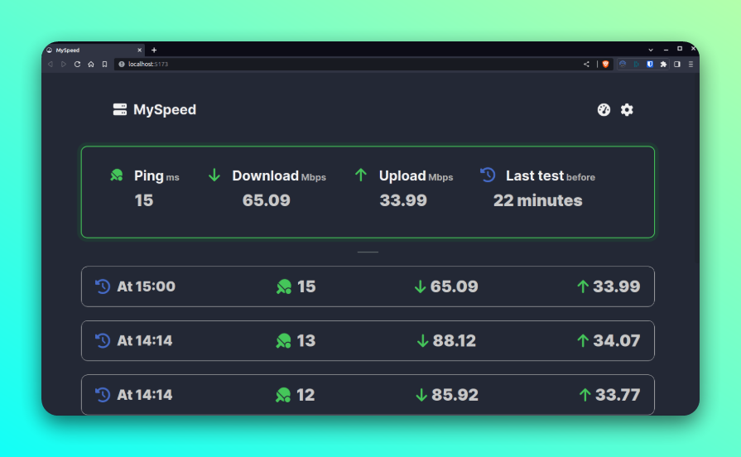Click the localhost address bar
The width and height of the screenshot is (741, 457).
point(348,64)
